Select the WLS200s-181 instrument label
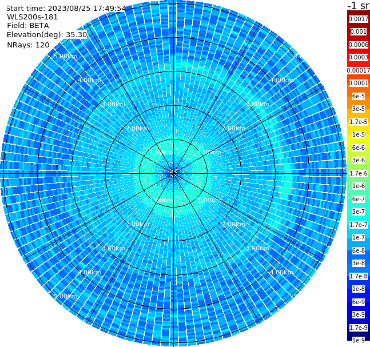370x347 pixels. pos(33,17)
